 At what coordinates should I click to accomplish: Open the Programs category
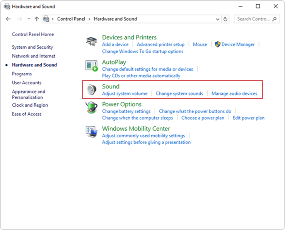(x=22, y=74)
